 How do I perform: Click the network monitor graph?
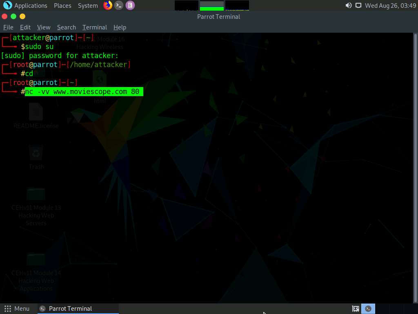tap(237, 6)
